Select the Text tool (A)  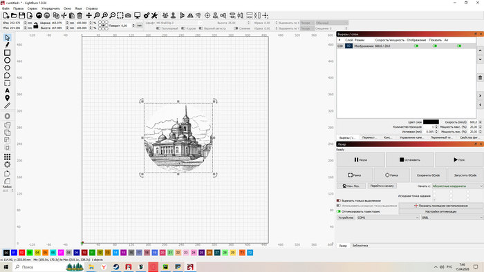[7, 90]
